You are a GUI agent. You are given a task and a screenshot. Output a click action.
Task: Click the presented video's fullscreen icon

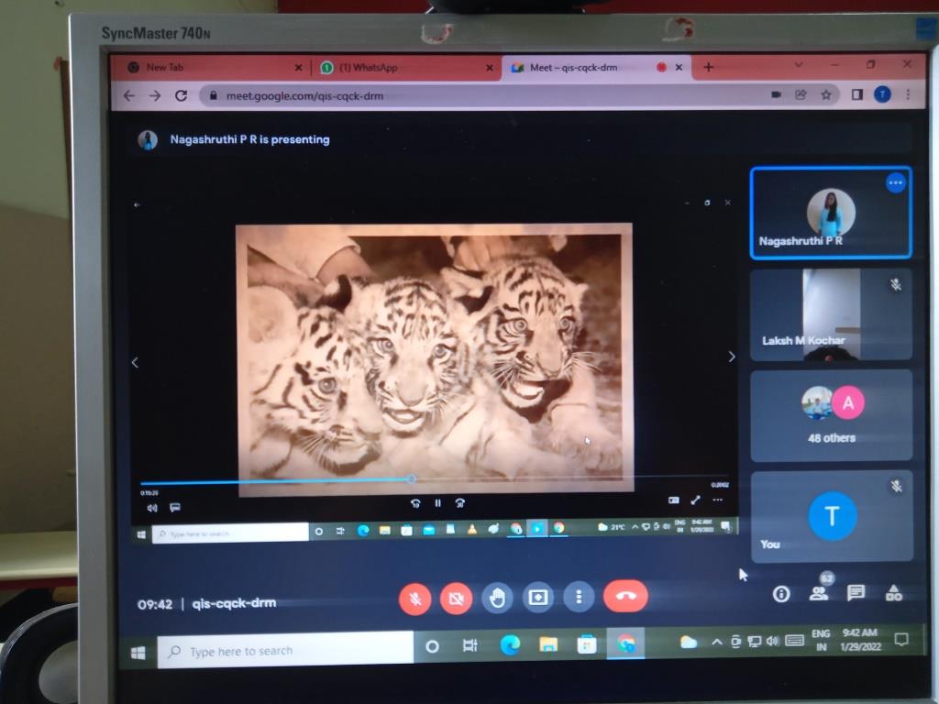(x=696, y=500)
